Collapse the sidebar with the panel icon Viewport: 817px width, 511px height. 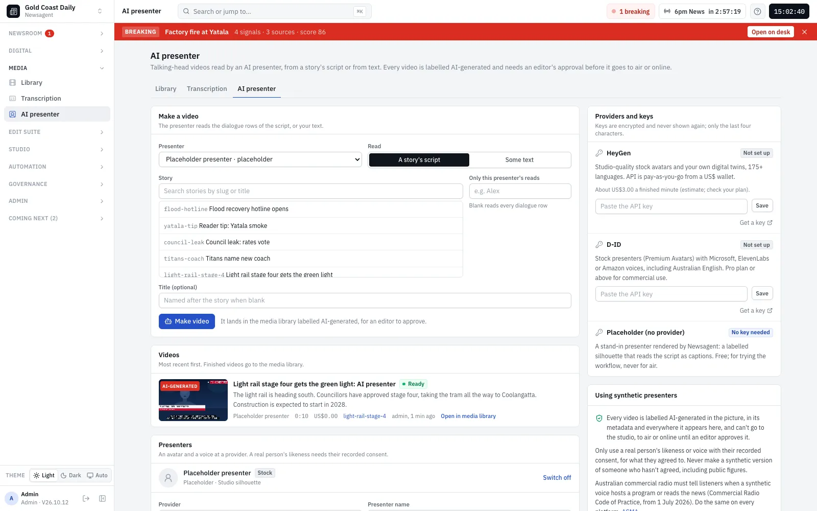(102, 498)
